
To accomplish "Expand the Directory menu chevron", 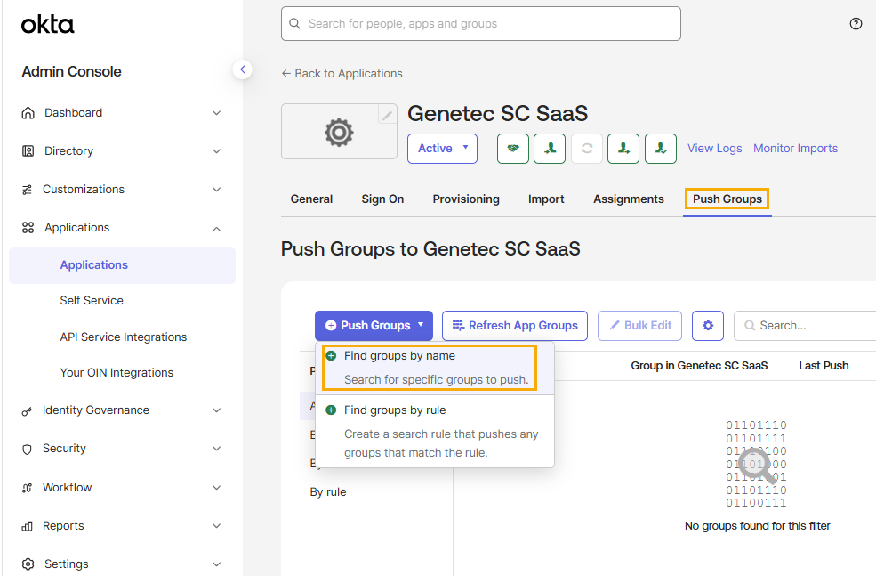I will [x=217, y=151].
